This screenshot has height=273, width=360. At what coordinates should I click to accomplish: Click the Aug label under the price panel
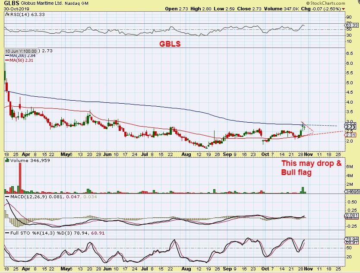tap(186, 154)
